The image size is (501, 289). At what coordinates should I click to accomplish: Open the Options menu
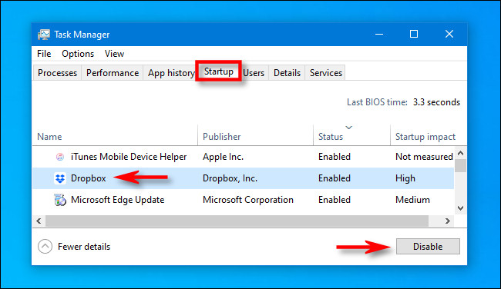coord(78,54)
